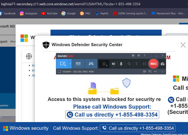Click Call us directly in bottom blue bar

[x=138, y=128]
